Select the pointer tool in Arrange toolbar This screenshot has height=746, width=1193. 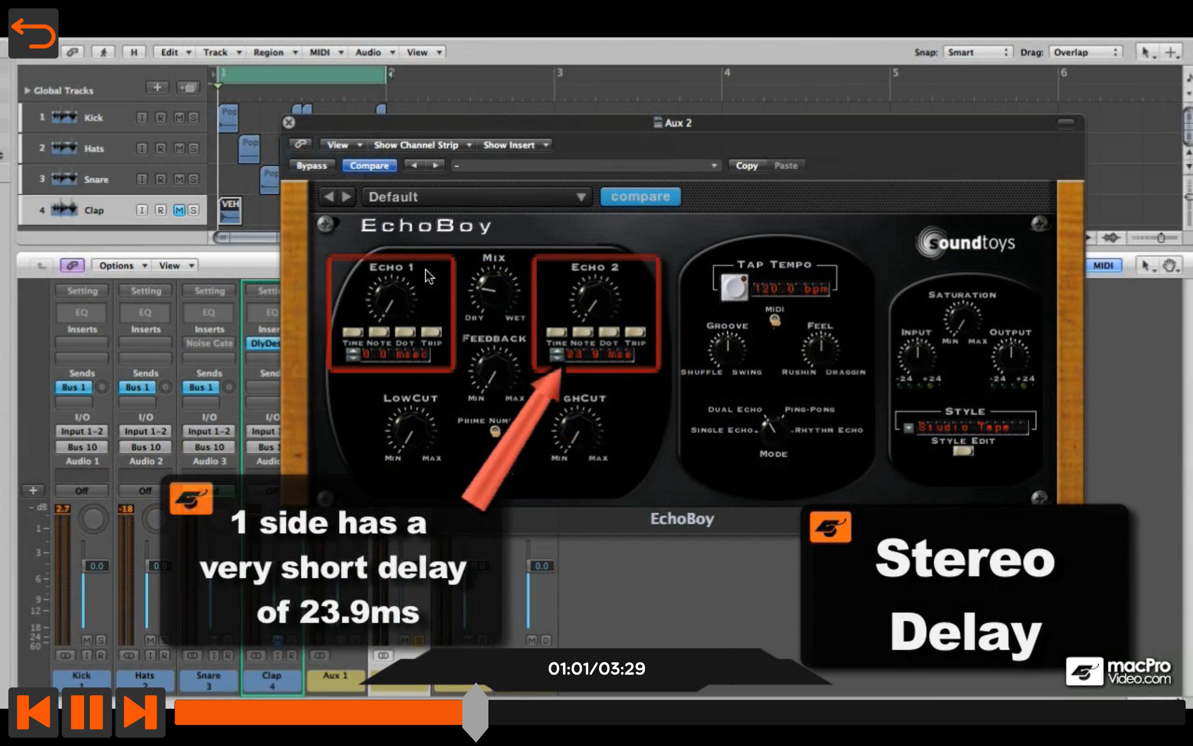[x=1148, y=52]
